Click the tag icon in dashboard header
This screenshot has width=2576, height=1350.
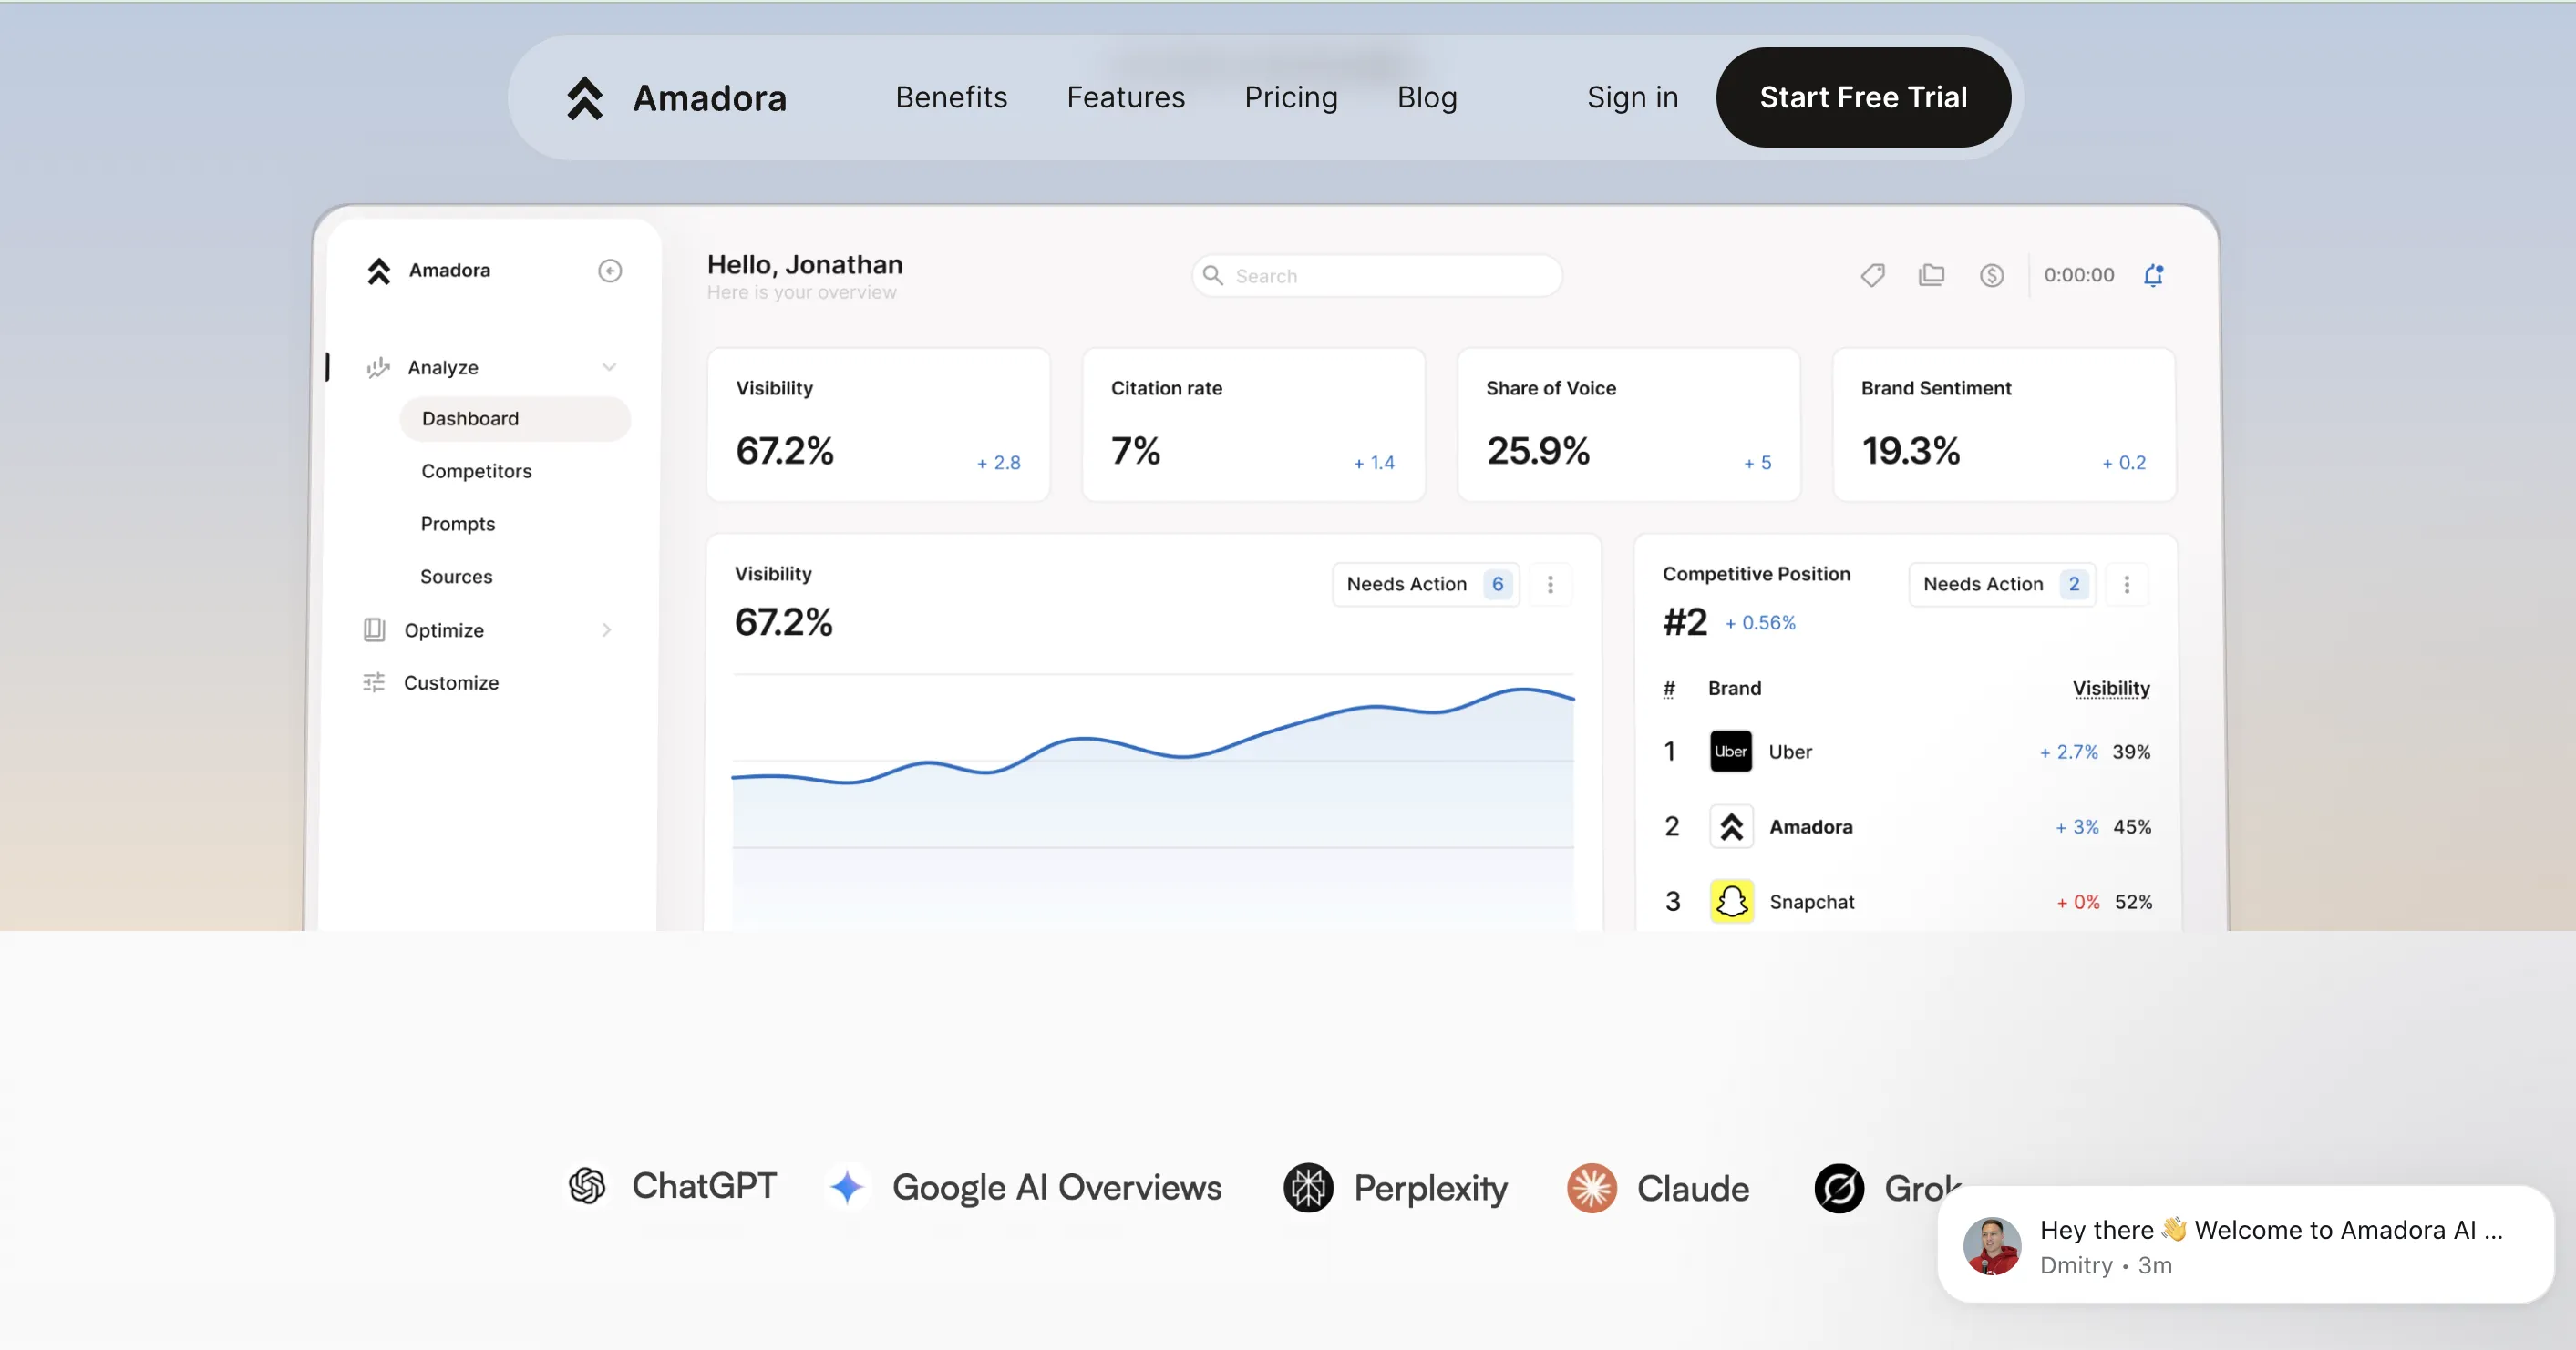(x=1872, y=275)
